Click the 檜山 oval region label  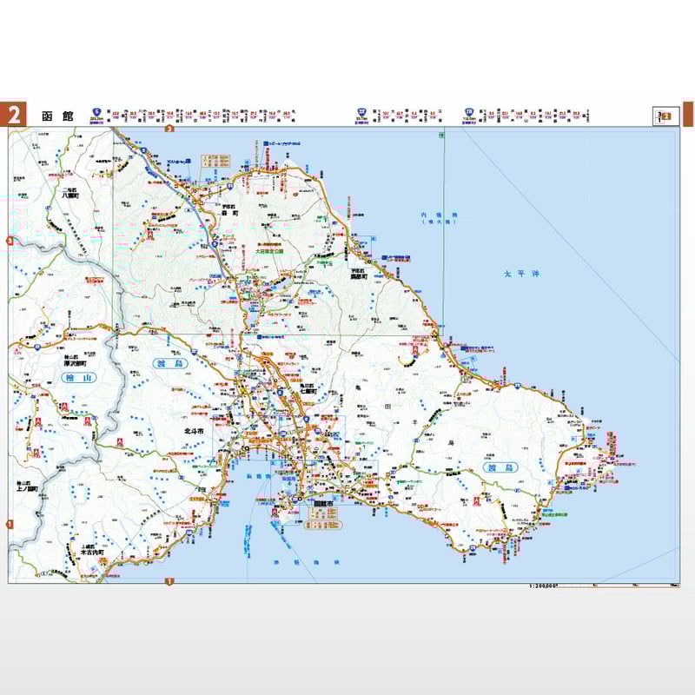point(79,378)
